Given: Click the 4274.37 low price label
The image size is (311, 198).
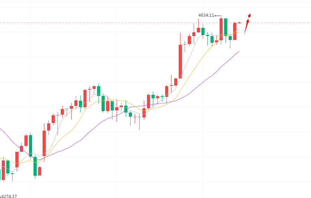Looking at the screenshot, I should click(9, 196).
